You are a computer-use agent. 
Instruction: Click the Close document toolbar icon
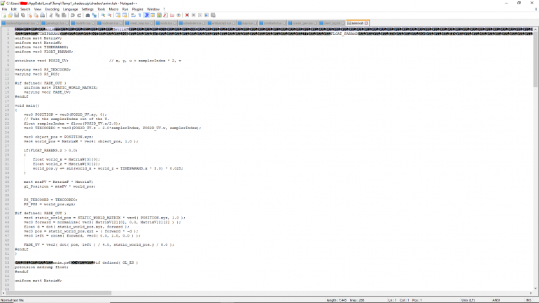[x=29, y=15]
